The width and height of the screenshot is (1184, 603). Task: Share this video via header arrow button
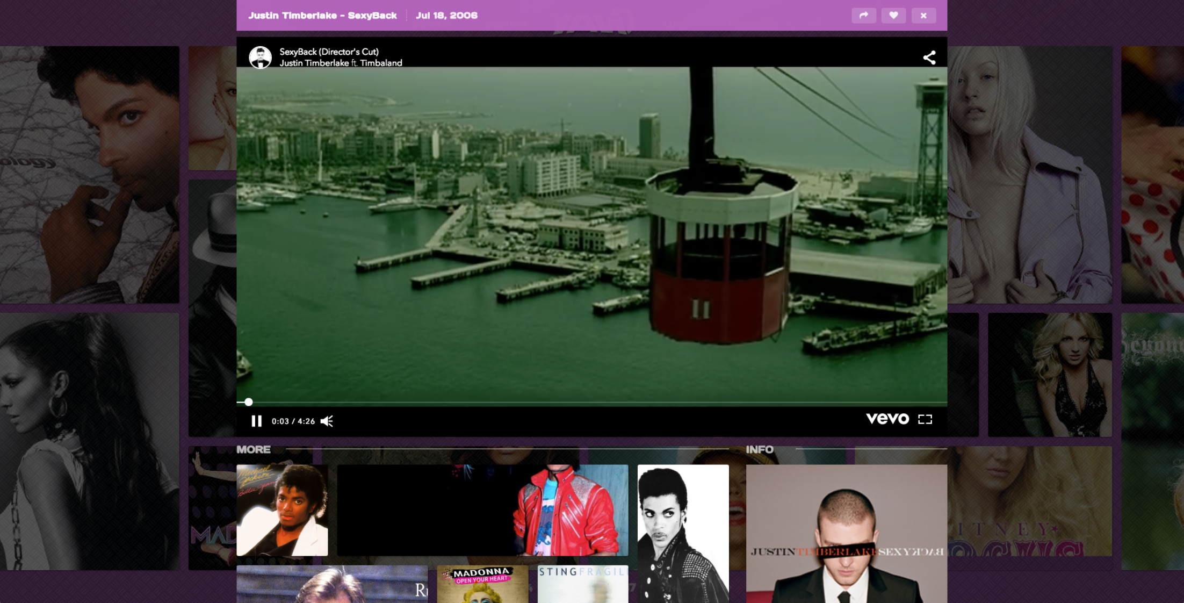point(864,16)
